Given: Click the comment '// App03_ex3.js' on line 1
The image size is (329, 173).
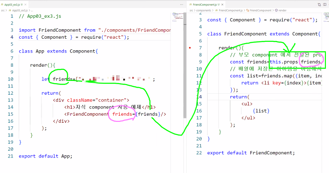Looking at the screenshot, I should [40, 16].
